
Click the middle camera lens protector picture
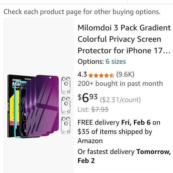tap(66, 105)
